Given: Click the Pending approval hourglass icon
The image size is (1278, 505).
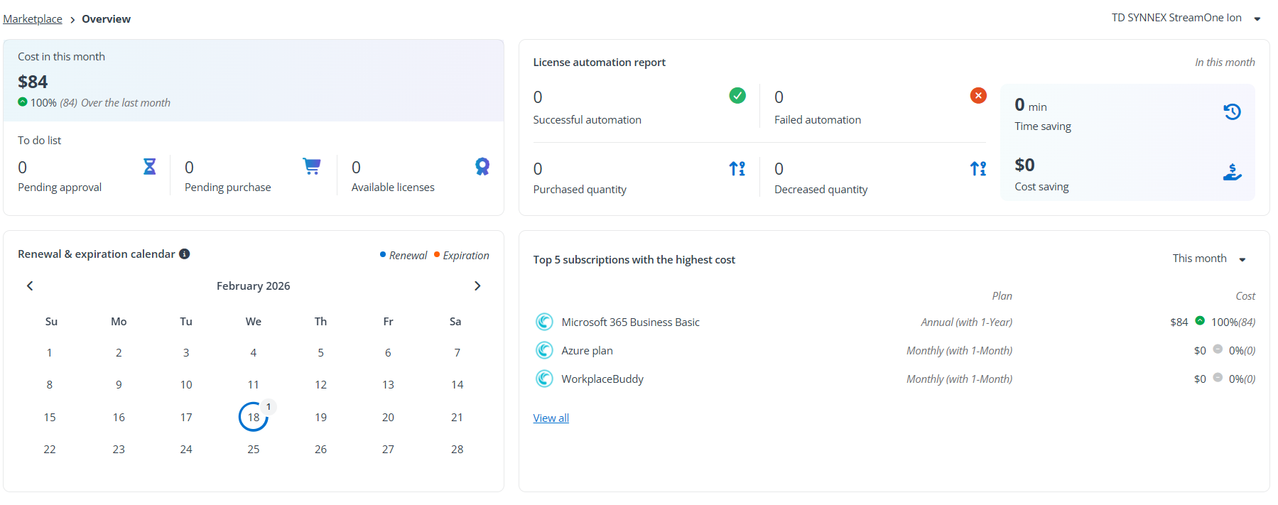Looking at the screenshot, I should pos(149,166).
